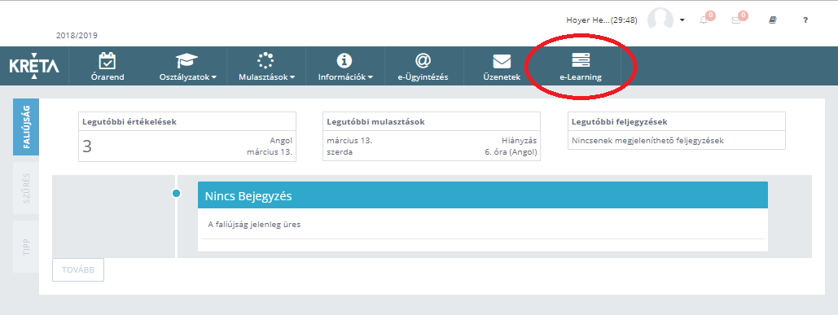Open Üzenetek messages
Viewport: 838px width, 315px height.
pos(502,66)
